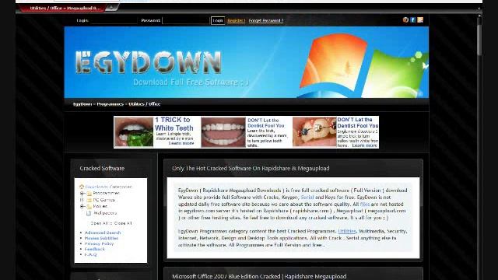
Task: Click the Serial link in the description
Action: coord(307,197)
